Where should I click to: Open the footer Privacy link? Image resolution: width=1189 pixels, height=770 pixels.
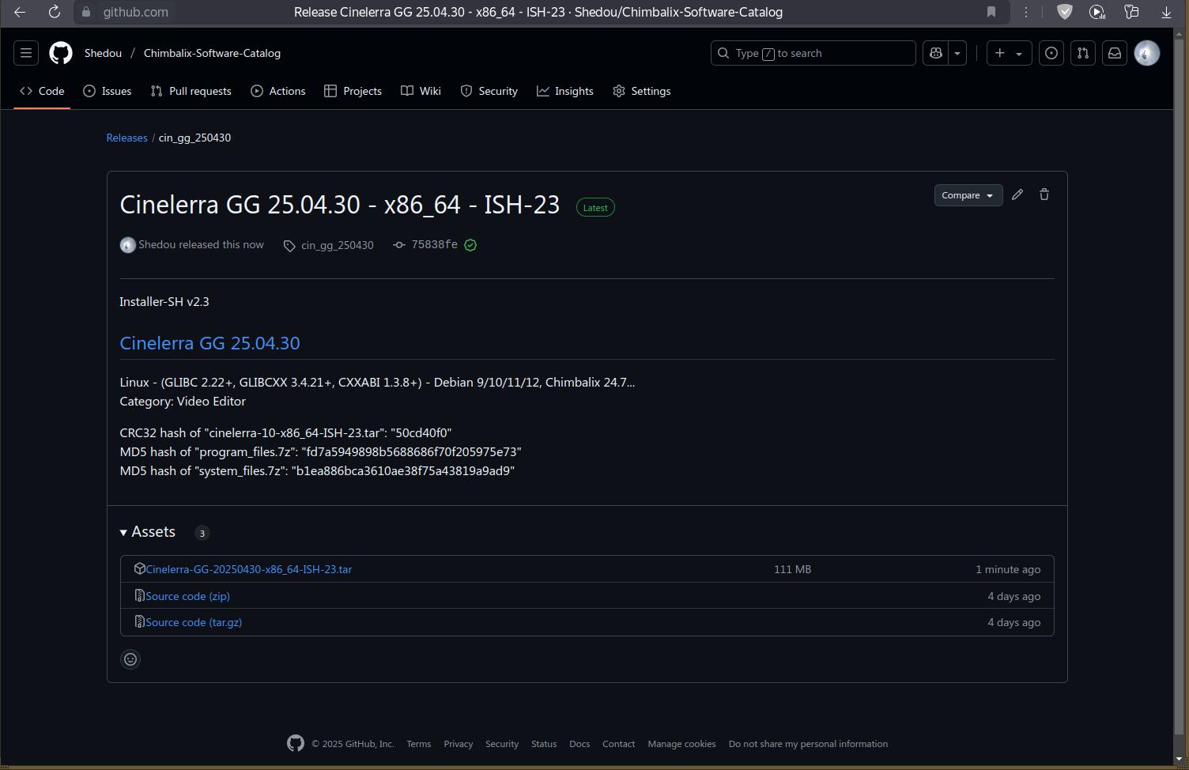pos(459,744)
